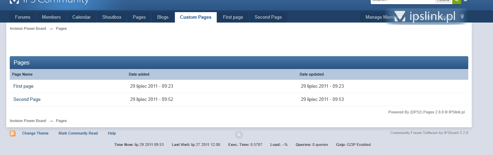Select the Blogs tab
Image resolution: width=493 pixels, height=155 pixels.
pos(163,17)
